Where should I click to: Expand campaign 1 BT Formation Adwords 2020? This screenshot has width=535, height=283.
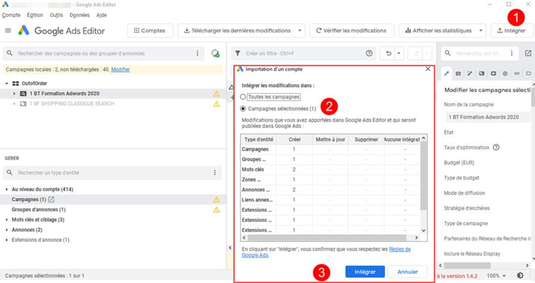point(14,94)
